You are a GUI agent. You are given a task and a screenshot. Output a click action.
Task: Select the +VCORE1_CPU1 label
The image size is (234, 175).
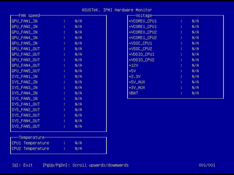tap(143, 27)
